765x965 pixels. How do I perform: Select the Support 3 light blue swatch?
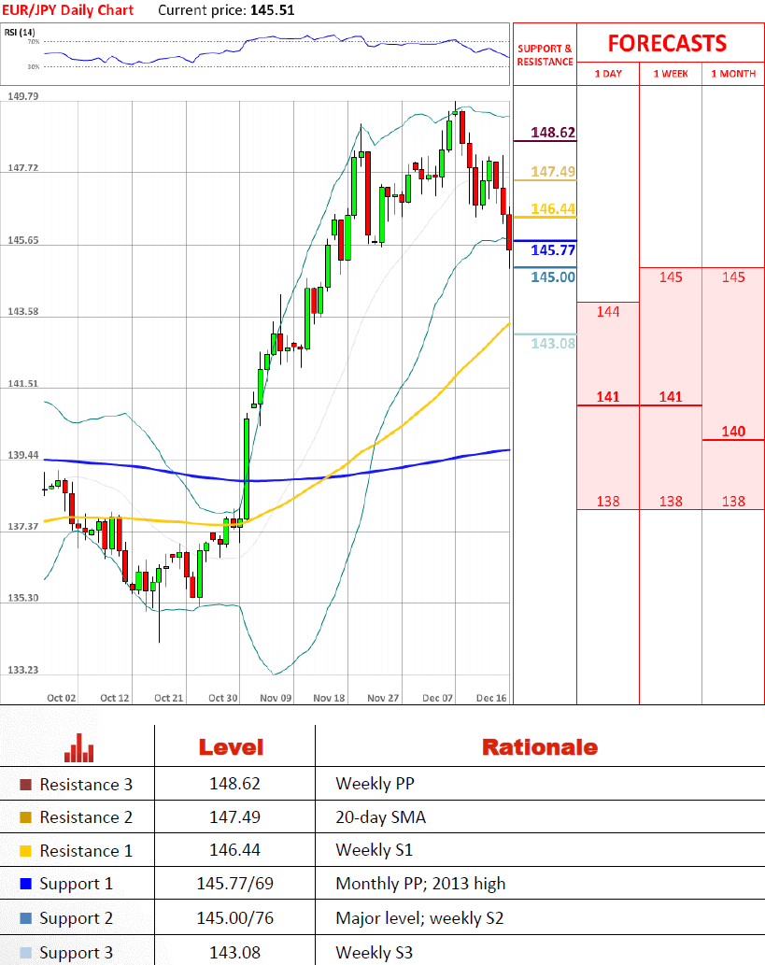click(x=25, y=953)
